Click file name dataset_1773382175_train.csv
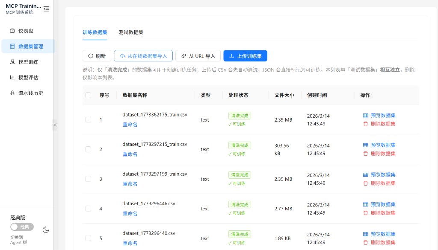Viewport: 438px width, 250px height. (155, 115)
